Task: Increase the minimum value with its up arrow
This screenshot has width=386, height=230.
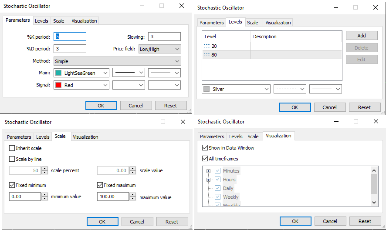Action: click(44, 194)
